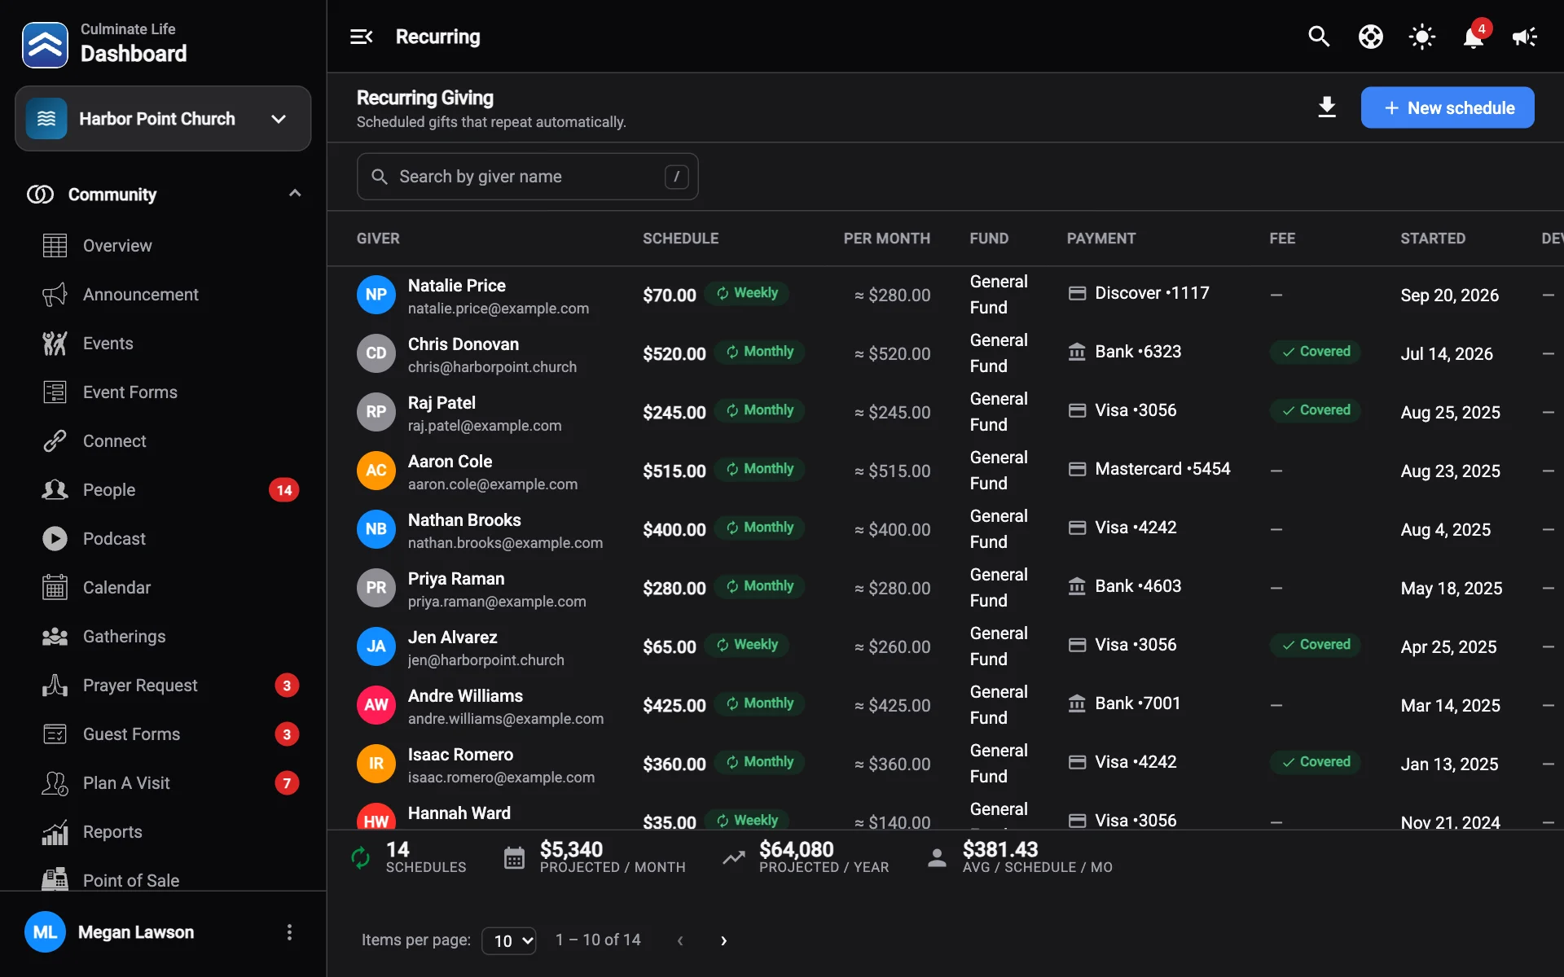Open Megan Lawson user options menu
Screen dimensions: 1564x977
(289, 932)
